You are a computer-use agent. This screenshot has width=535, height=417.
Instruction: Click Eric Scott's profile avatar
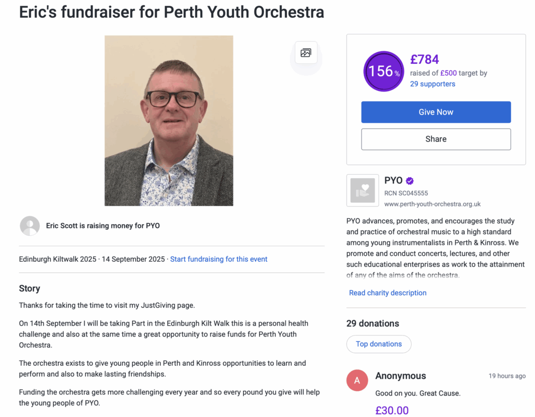[x=30, y=226]
